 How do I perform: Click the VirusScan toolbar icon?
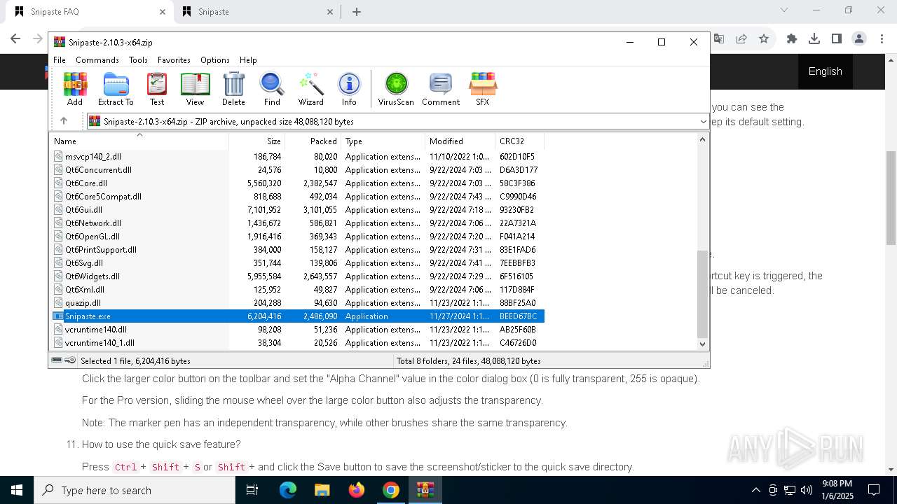(396, 89)
